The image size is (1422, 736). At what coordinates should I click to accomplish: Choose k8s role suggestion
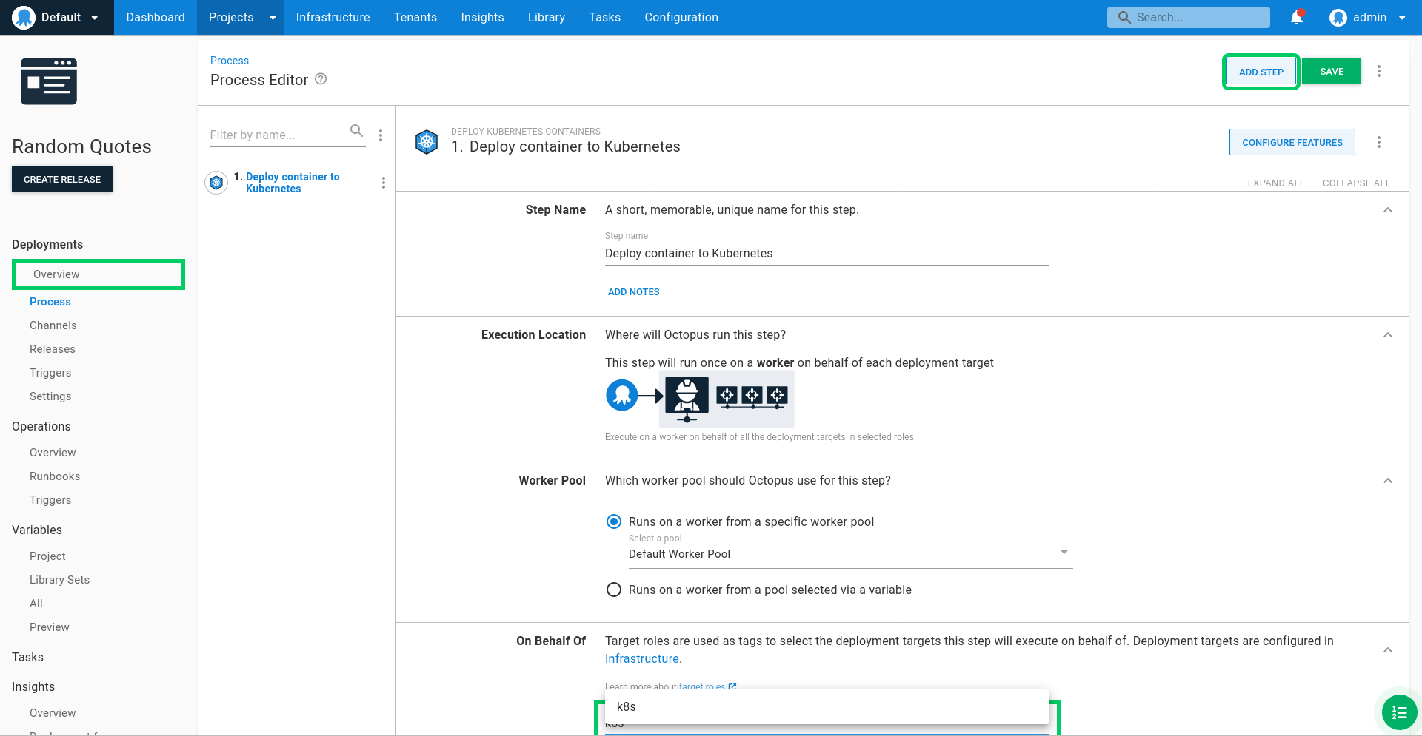(x=827, y=706)
